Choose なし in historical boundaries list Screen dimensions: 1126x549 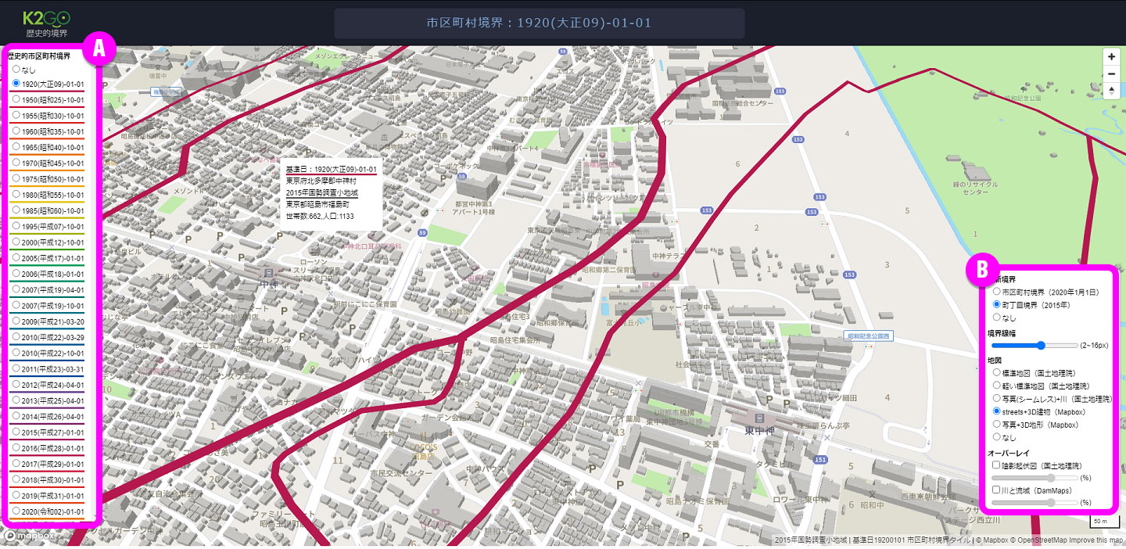click(24, 70)
